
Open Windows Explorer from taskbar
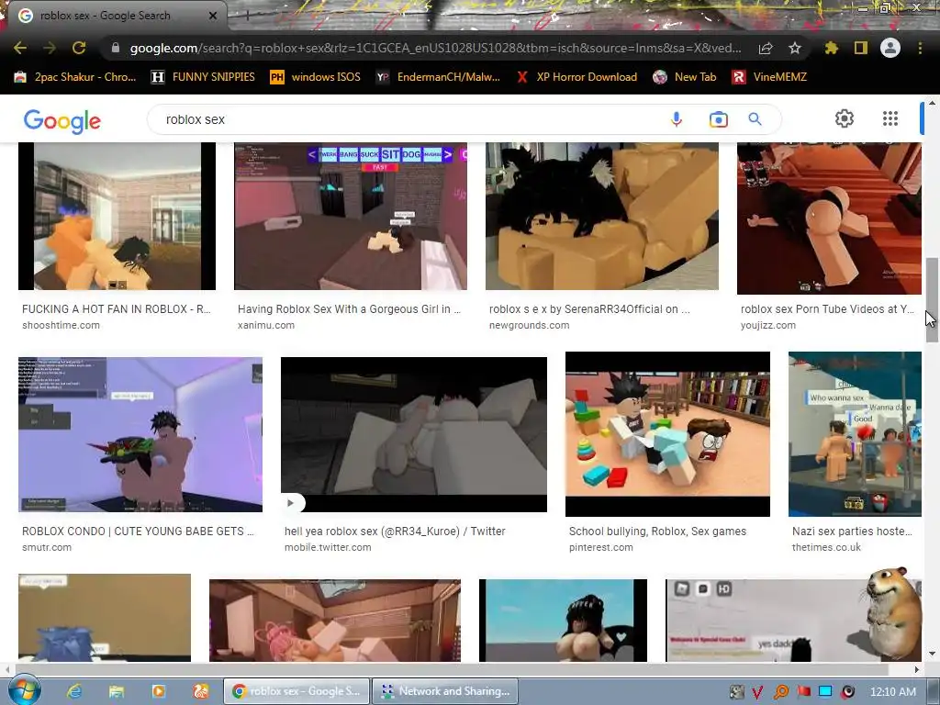pos(117,691)
